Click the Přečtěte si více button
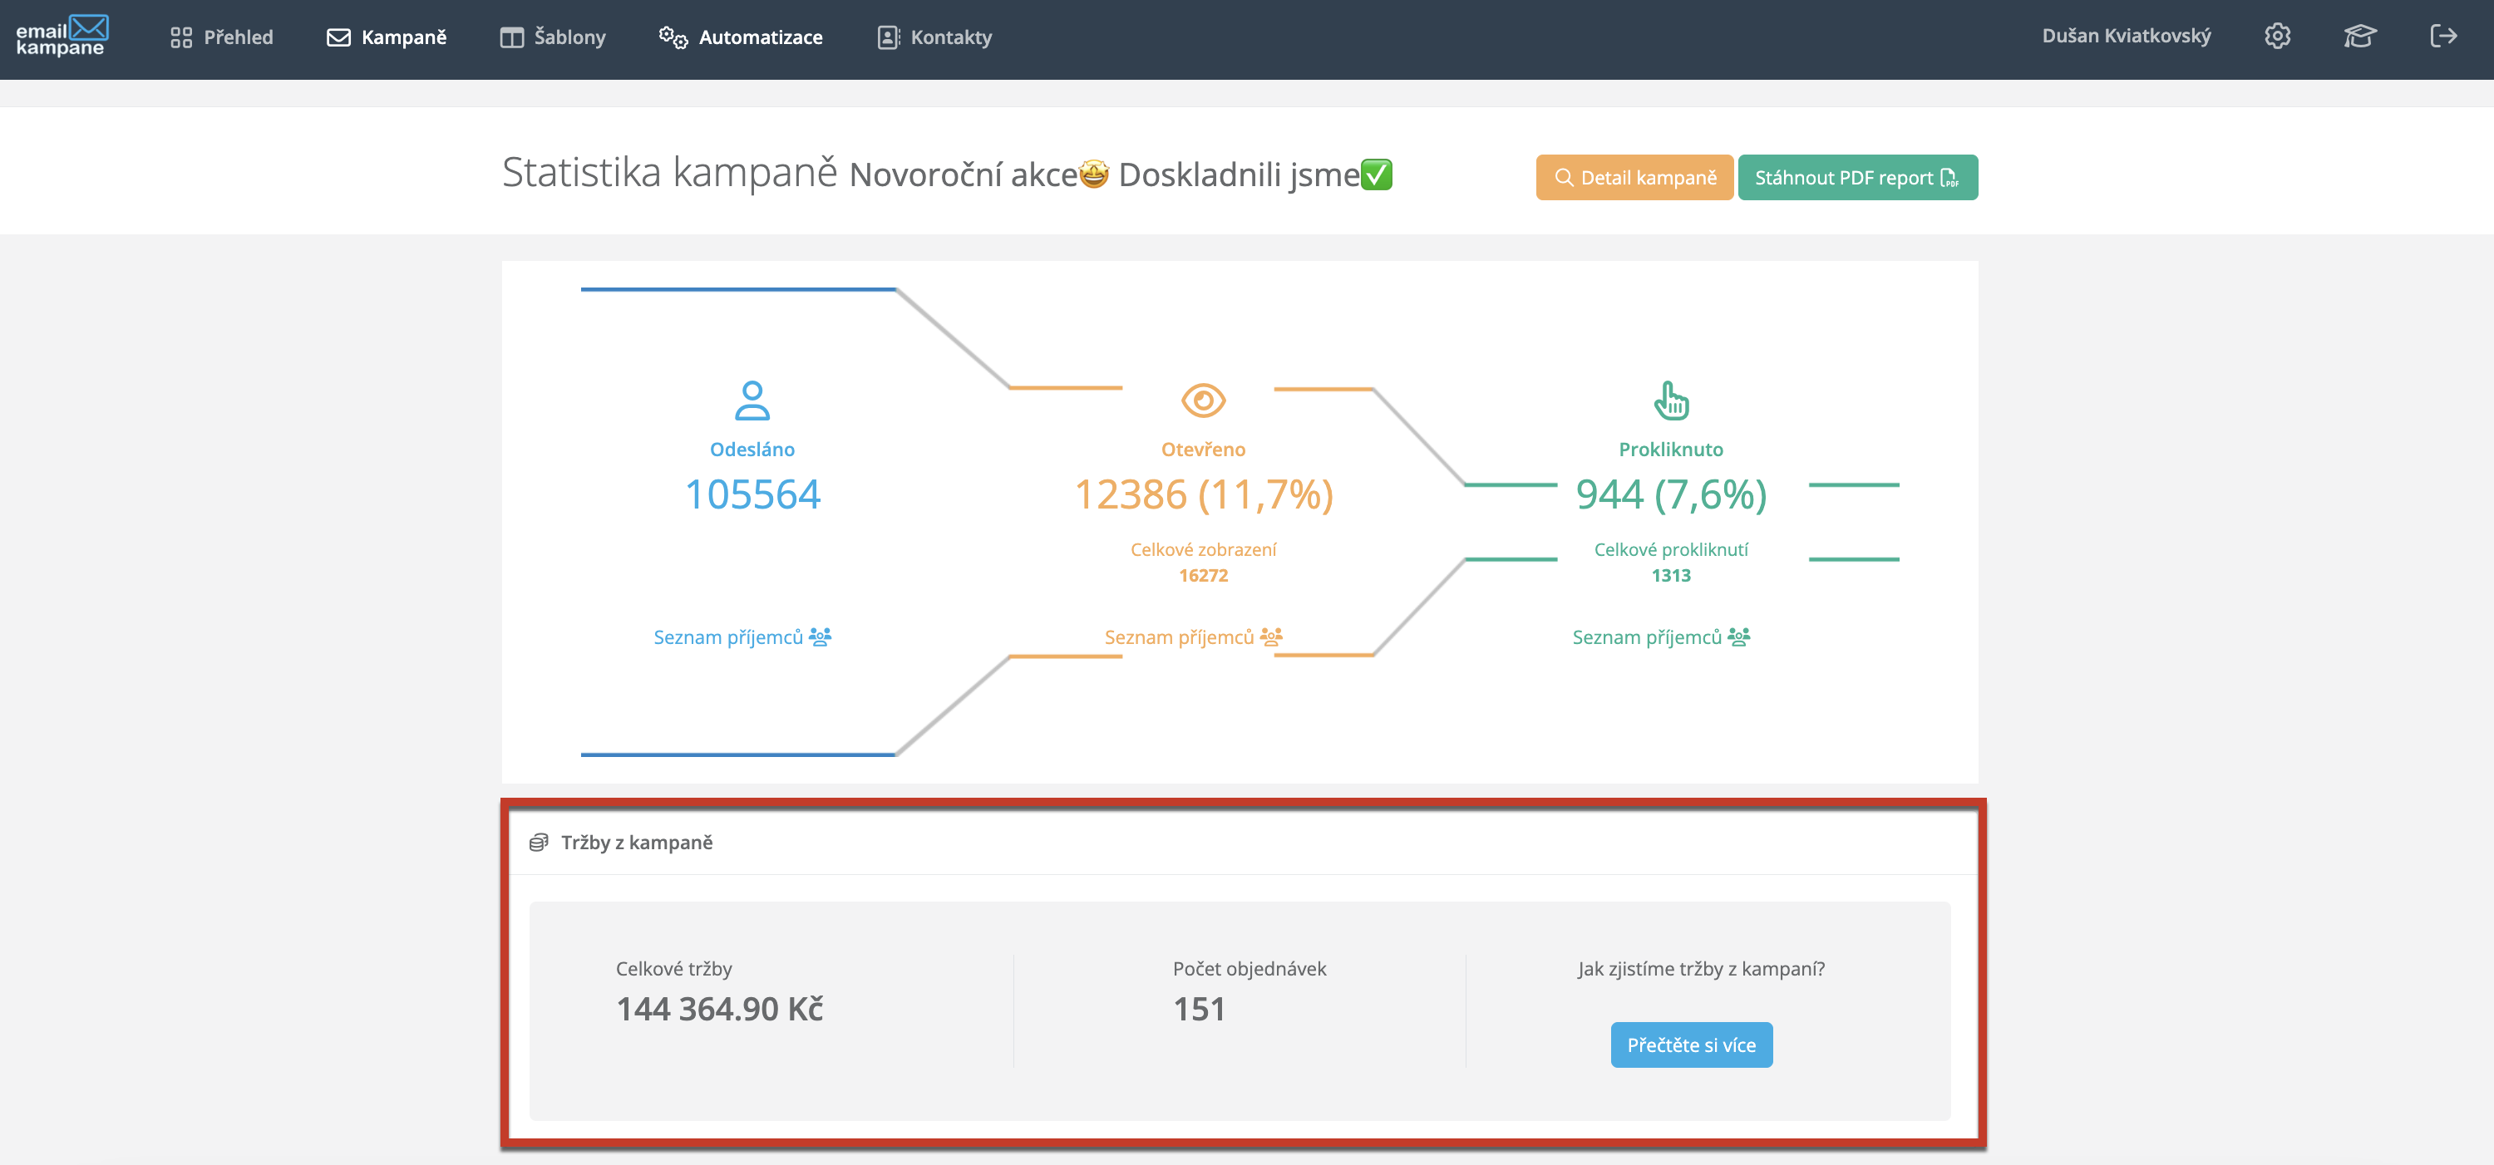Image resolution: width=2494 pixels, height=1165 pixels. click(x=1690, y=1044)
